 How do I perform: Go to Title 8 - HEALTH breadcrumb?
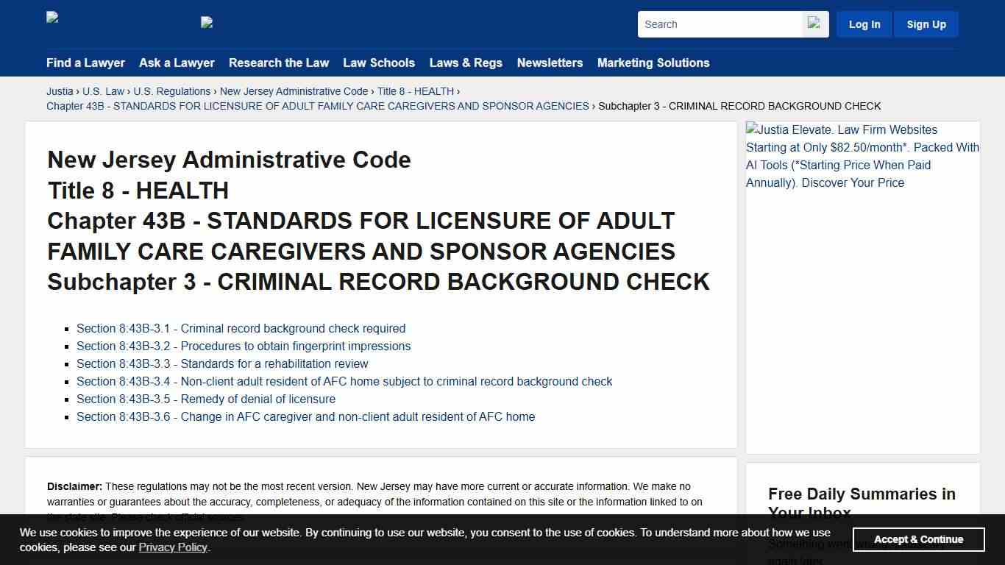[x=416, y=91]
